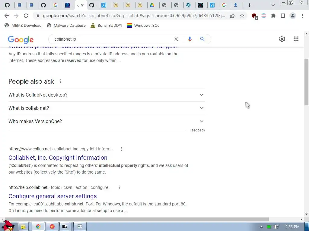Submit search using the magnifier icon
The height and width of the screenshot is (231, 309).
click(x=202, y=39)
